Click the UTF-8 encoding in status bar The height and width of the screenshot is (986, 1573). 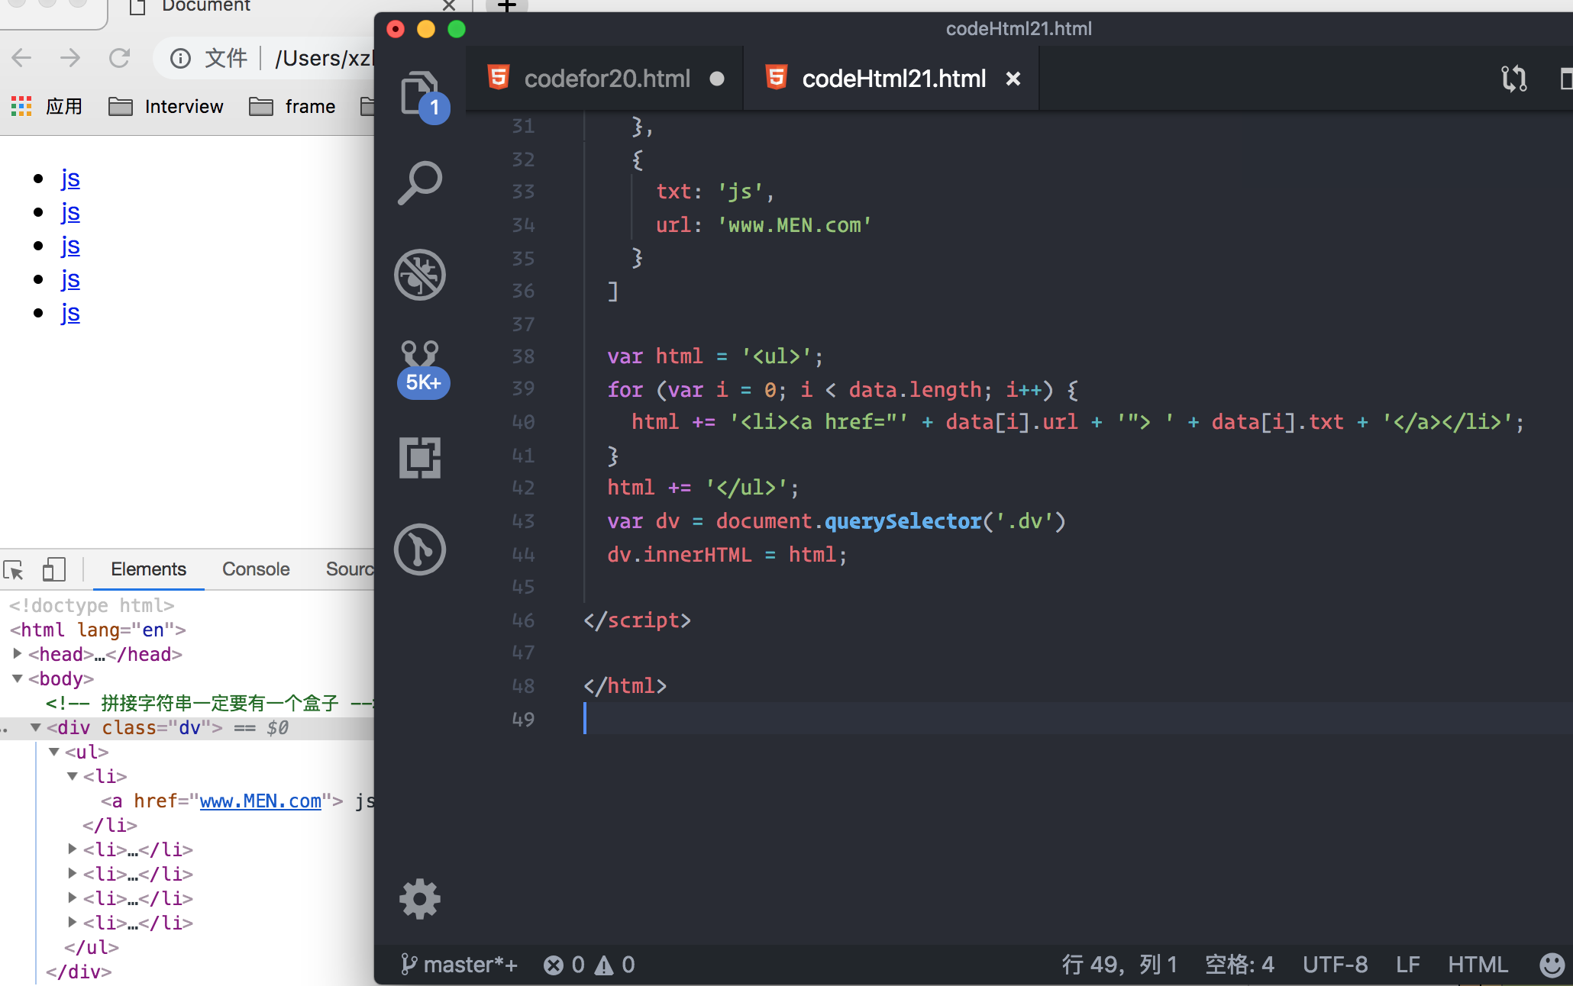coord(1335,965)
